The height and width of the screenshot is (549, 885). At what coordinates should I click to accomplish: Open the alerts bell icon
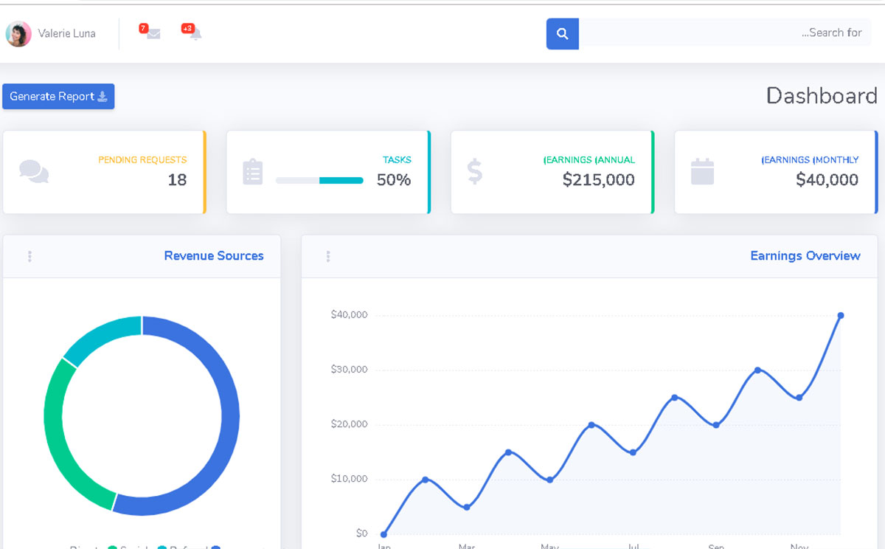(x=195, y=34)
